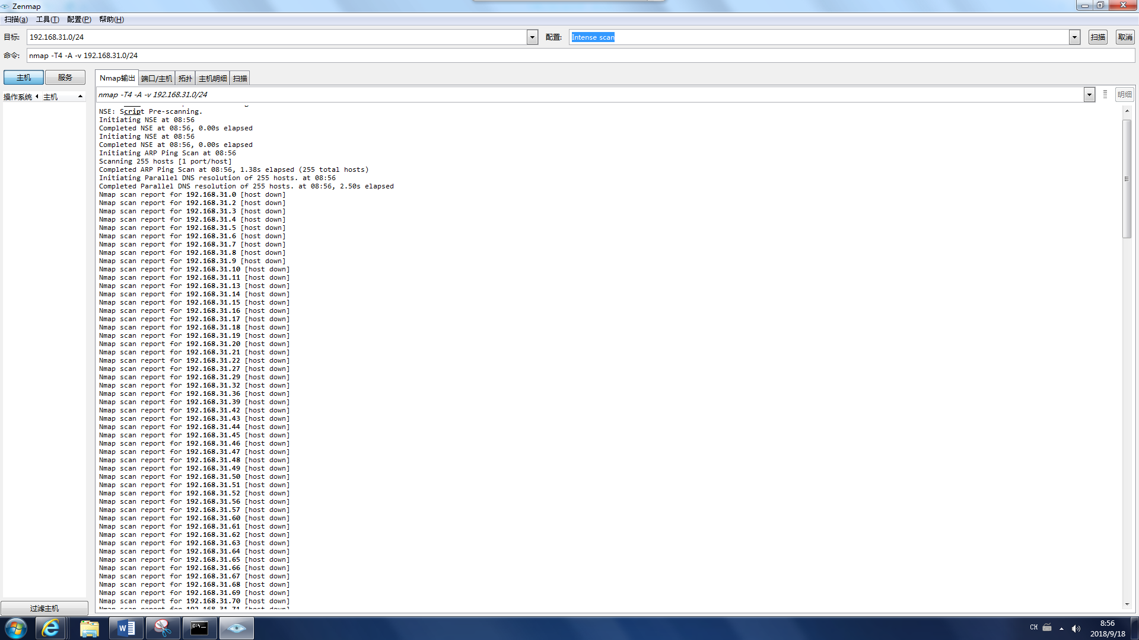The height and width of the screenshot is (640, 1139).
Task: Open the 工具(T) menu
Action: click(x=47, y=20)
